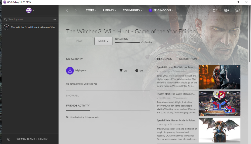Click The Witcher 3 round game icon
251x144 pixels.
tap(7, 27)
